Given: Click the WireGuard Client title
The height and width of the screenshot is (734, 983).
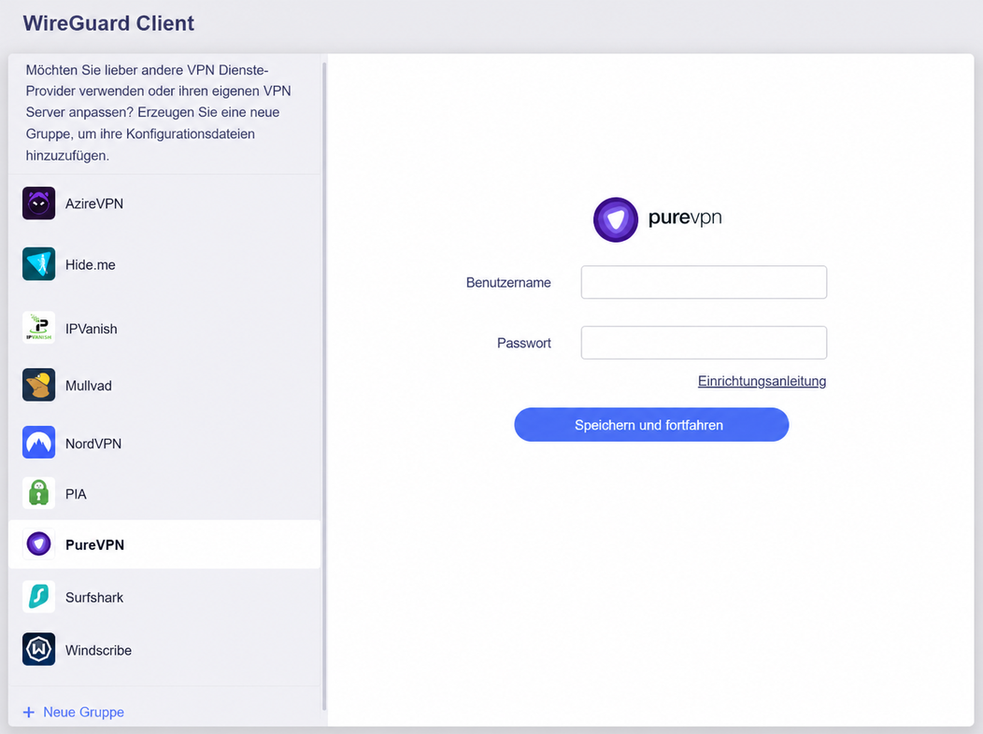Looking at the screenshot, I should tap(108, 23).
